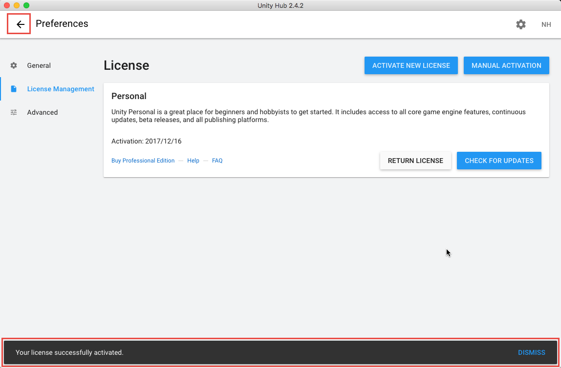Screen dimensions: 561x368
Task: Open the settings gear icon in header
Action: coord(520,24)
